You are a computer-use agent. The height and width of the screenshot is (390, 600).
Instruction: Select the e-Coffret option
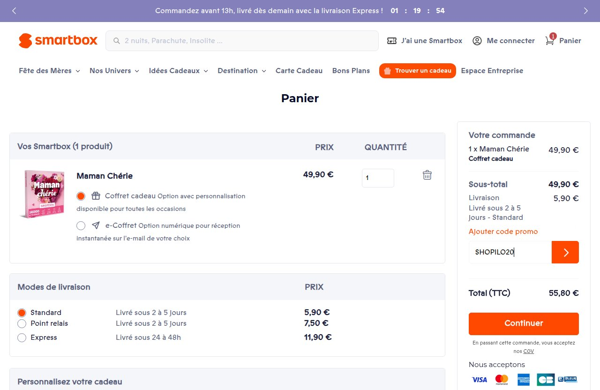(81, 226)
